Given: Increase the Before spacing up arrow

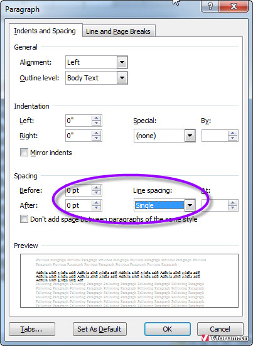Looking at the screenshot, I should click(x=97, y=187).
